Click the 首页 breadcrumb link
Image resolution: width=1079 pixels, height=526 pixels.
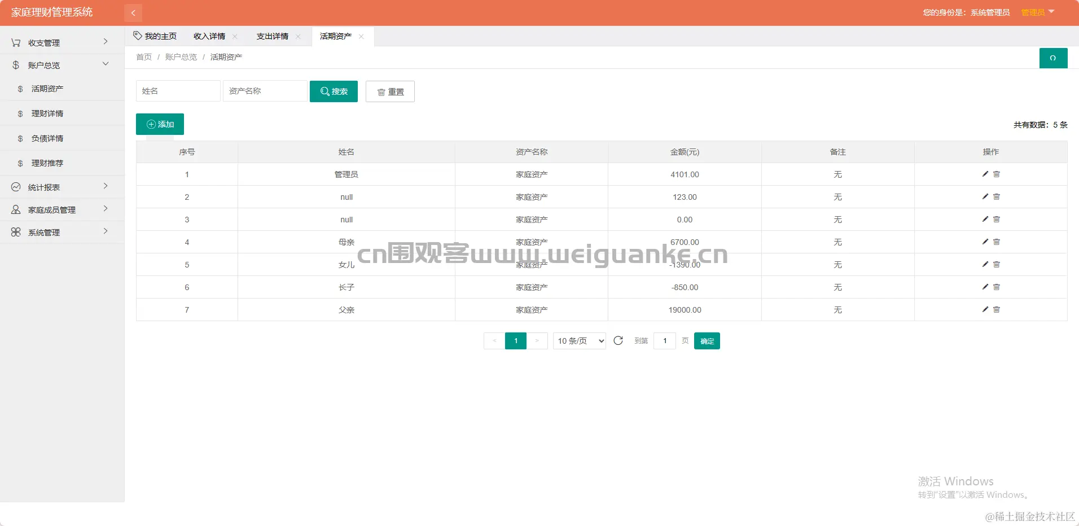tap(144, 57)
